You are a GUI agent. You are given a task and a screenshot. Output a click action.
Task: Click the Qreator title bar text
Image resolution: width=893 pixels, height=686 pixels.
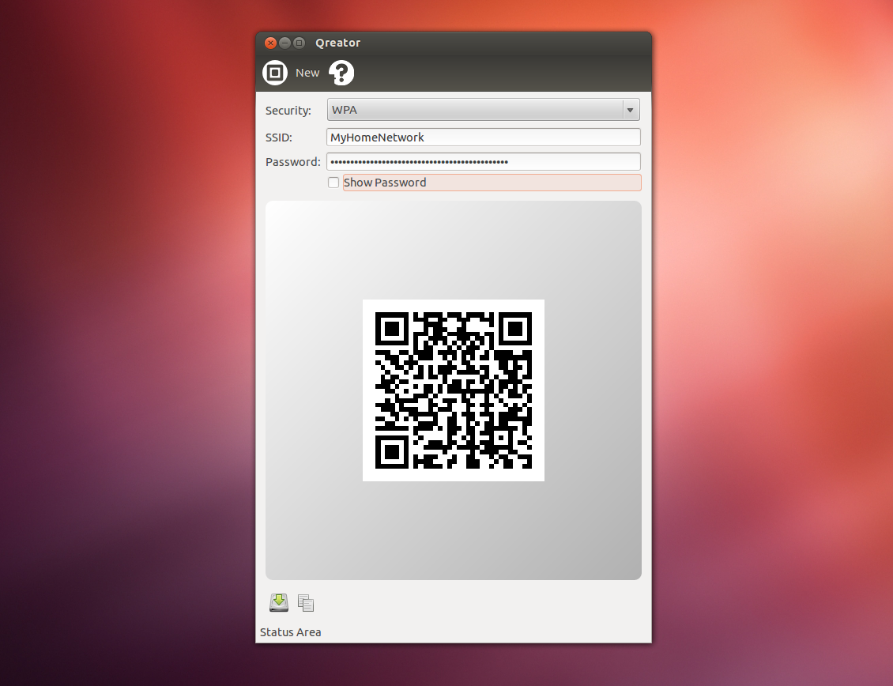click(337, 43)
